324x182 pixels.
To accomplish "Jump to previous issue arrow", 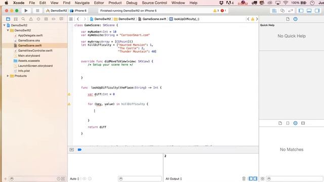I will coord(248,19).
